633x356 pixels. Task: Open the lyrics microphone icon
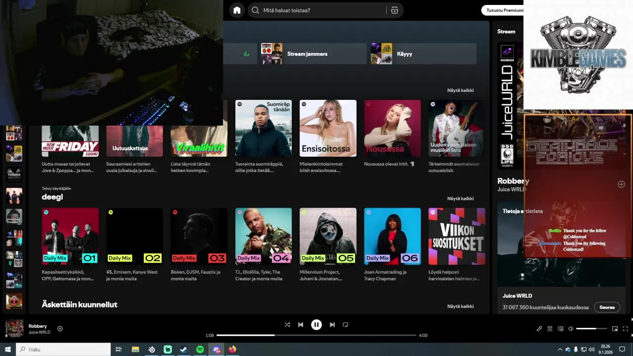coord(539,329)
